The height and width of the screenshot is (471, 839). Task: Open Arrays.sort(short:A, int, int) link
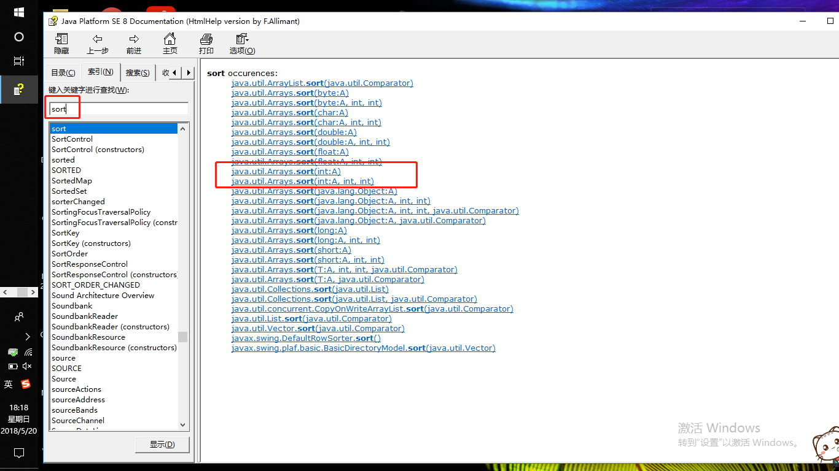point(308,260)
